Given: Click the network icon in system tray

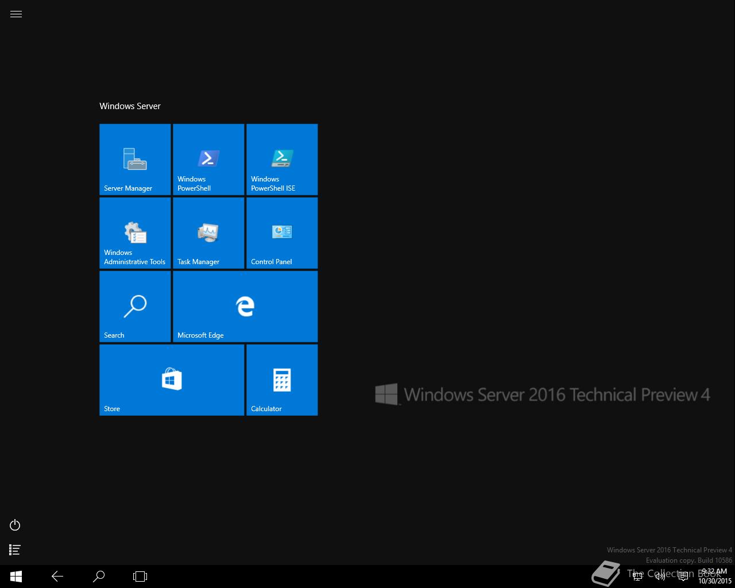Looking at the screenshot, I should click(x=637, y=577).
